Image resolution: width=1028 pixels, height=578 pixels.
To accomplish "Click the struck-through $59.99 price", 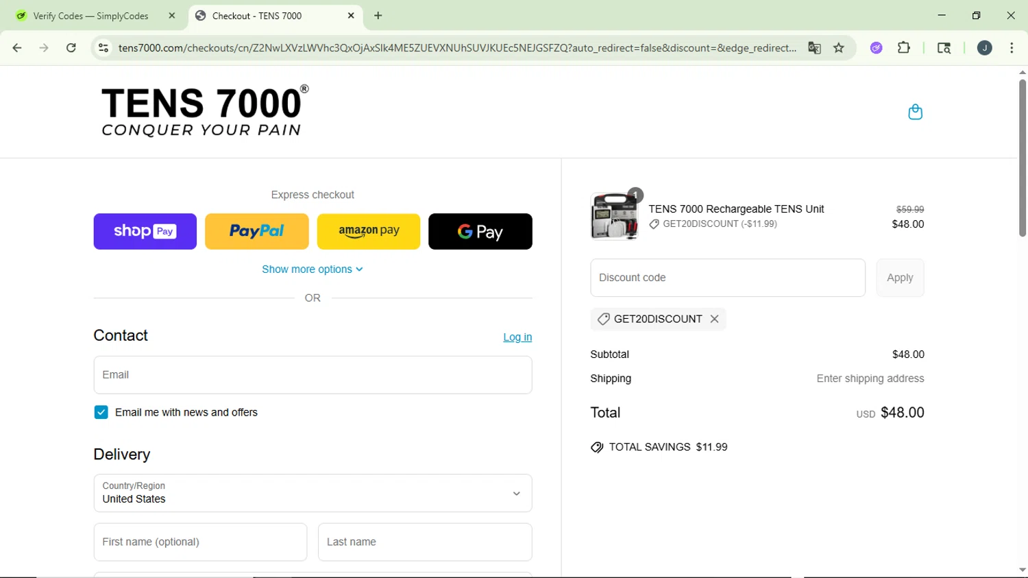I will [x=910, y=209].
